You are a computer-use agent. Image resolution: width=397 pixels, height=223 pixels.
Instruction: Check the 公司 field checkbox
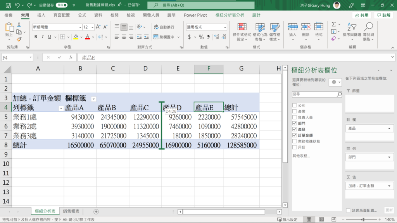[x=295, y=105]
